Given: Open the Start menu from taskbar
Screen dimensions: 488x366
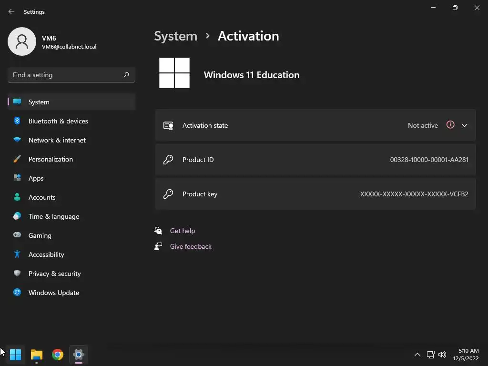Looking at the screenshot, I should click(x=15, y=355).
